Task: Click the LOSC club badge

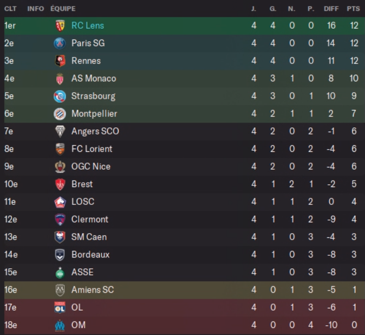Action: tap(60, 202)
